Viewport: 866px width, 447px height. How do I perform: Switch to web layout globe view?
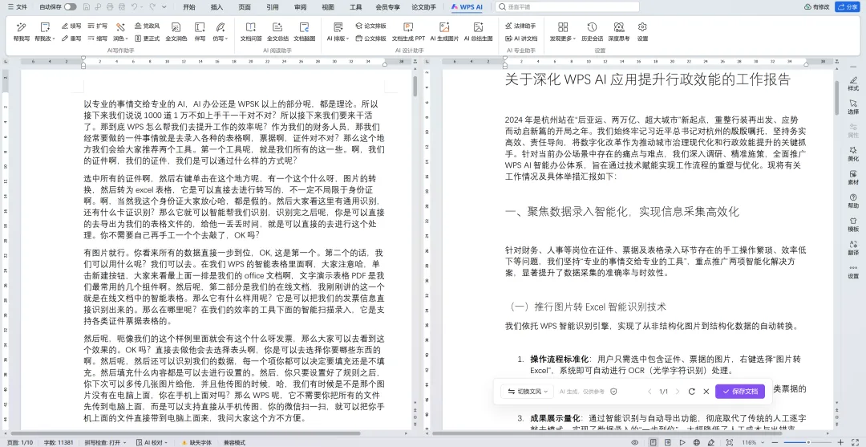[697, 442]
